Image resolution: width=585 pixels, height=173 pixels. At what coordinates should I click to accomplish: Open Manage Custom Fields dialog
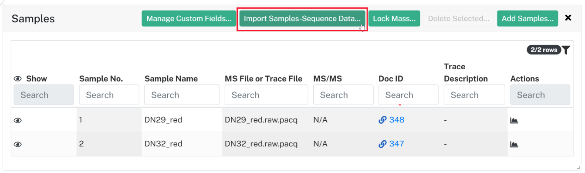coord(189,19)
